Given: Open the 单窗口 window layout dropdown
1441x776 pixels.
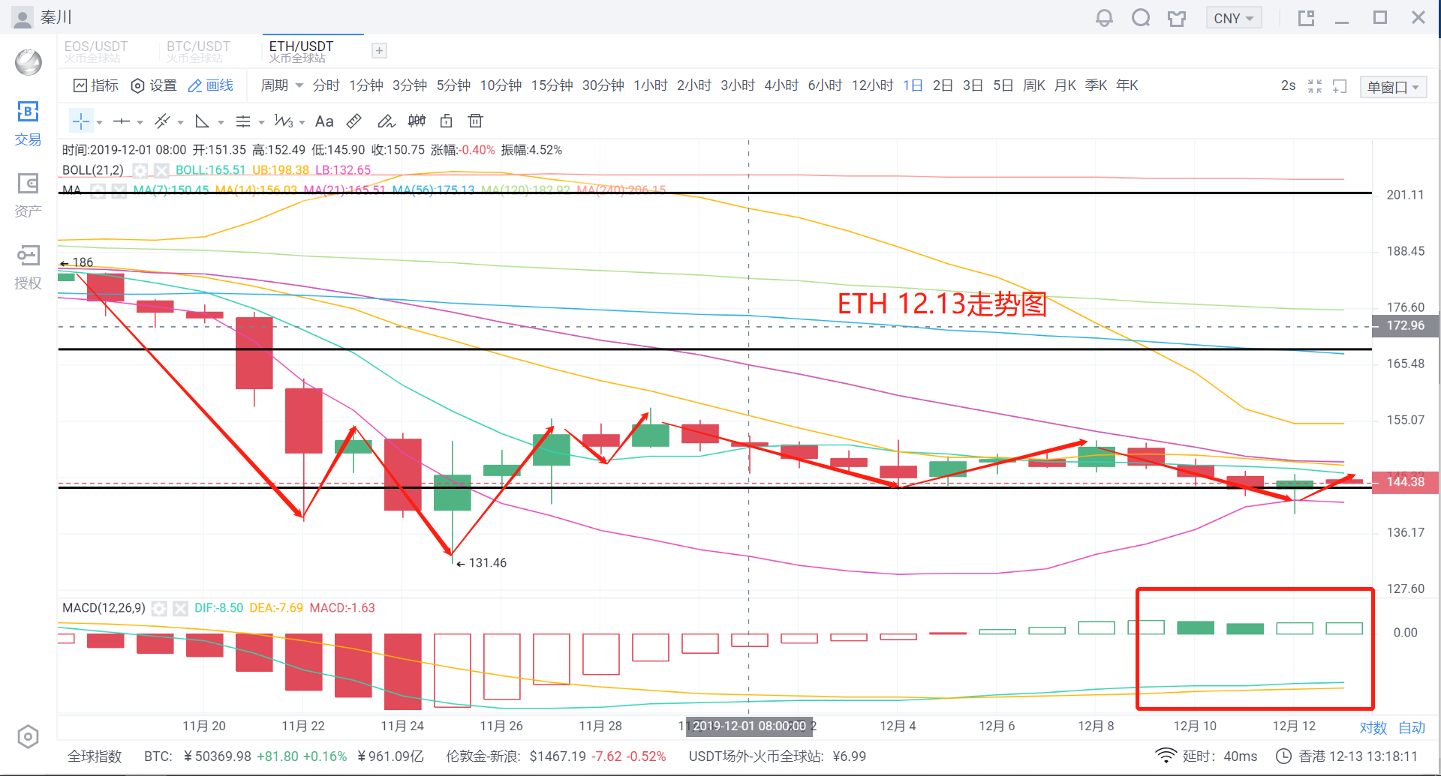Looking at the screenshot, I should tap(1393, 87).
